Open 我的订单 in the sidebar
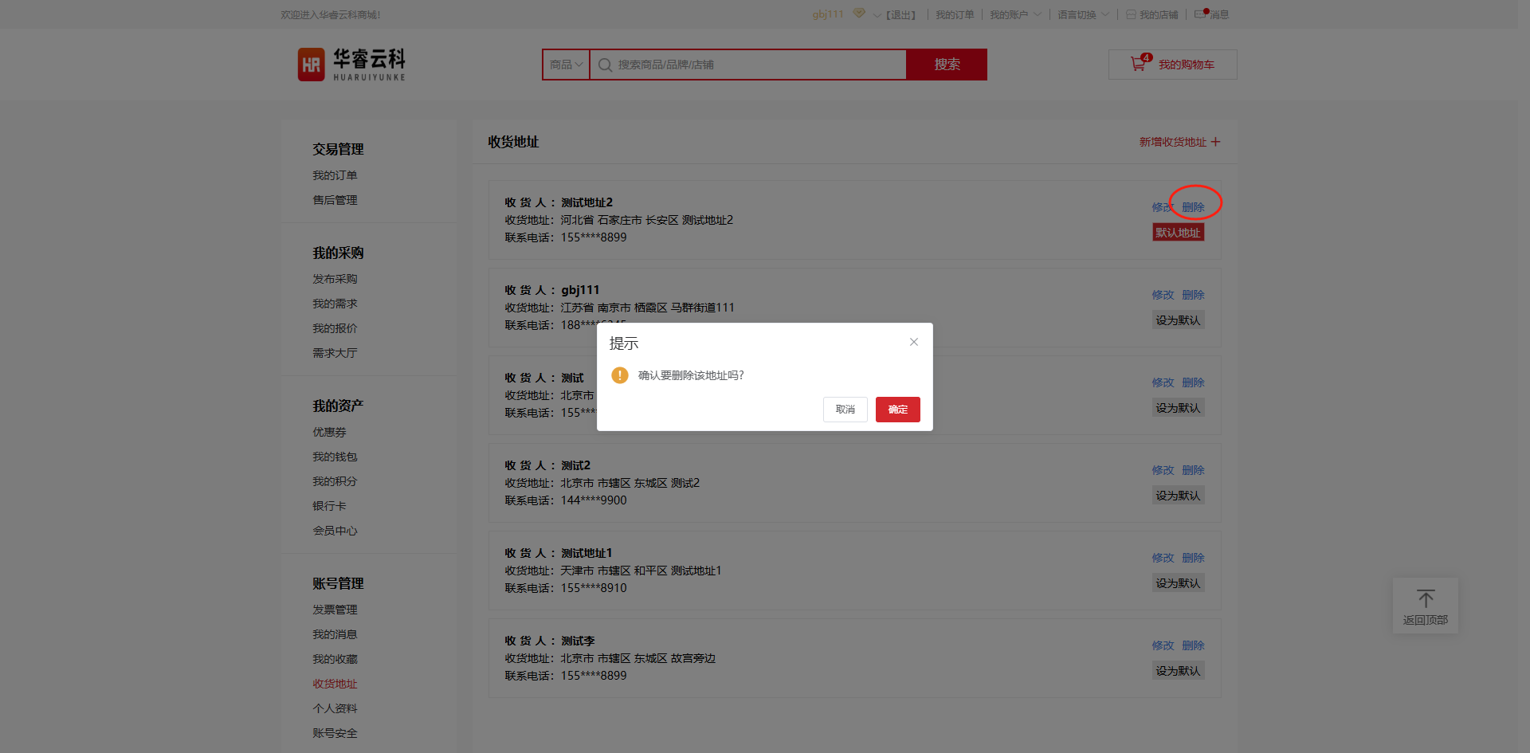The height and width of the screenshot is (753, 1530). [335, 175]
